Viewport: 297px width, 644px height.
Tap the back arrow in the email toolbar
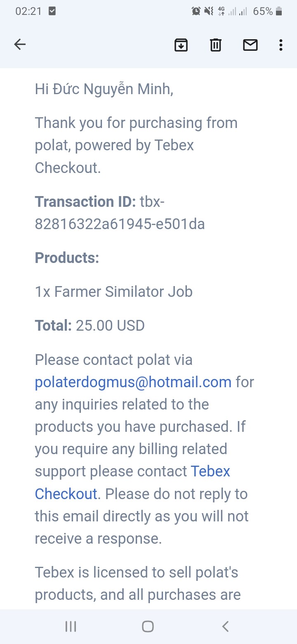(20, 45)
